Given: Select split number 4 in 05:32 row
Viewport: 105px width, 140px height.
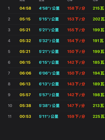Looking at the screenshot, I should [x=9, y=41].
